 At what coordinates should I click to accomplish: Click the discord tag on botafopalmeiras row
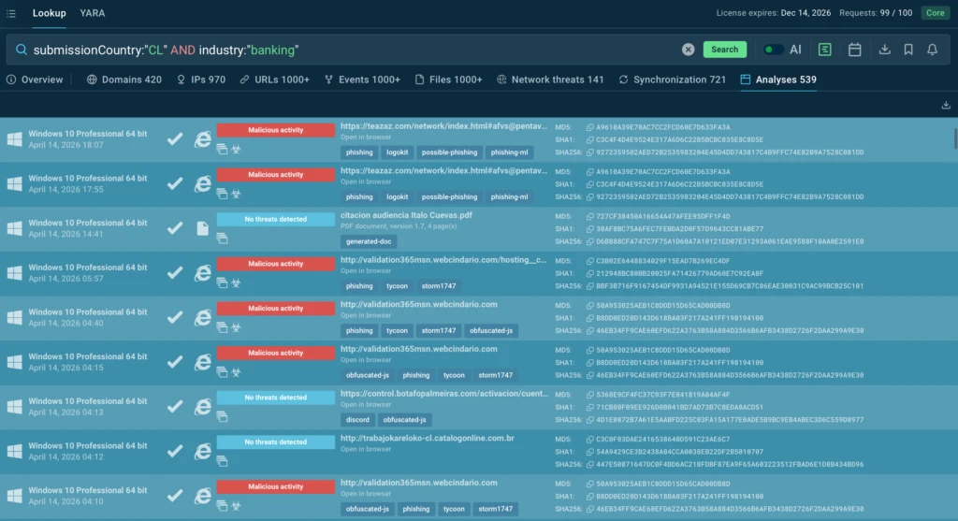click(357, 420)
